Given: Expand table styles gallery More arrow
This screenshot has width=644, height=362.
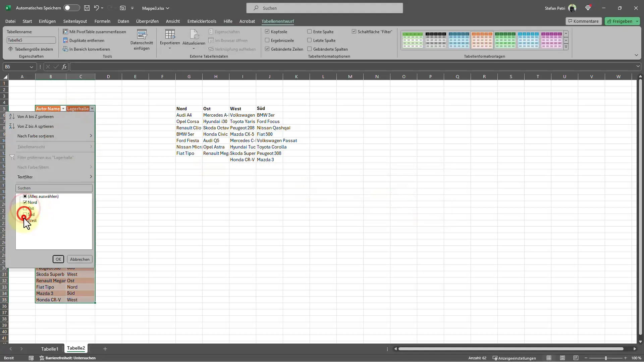Looking at the screenshot, I should tap(566, 47).
